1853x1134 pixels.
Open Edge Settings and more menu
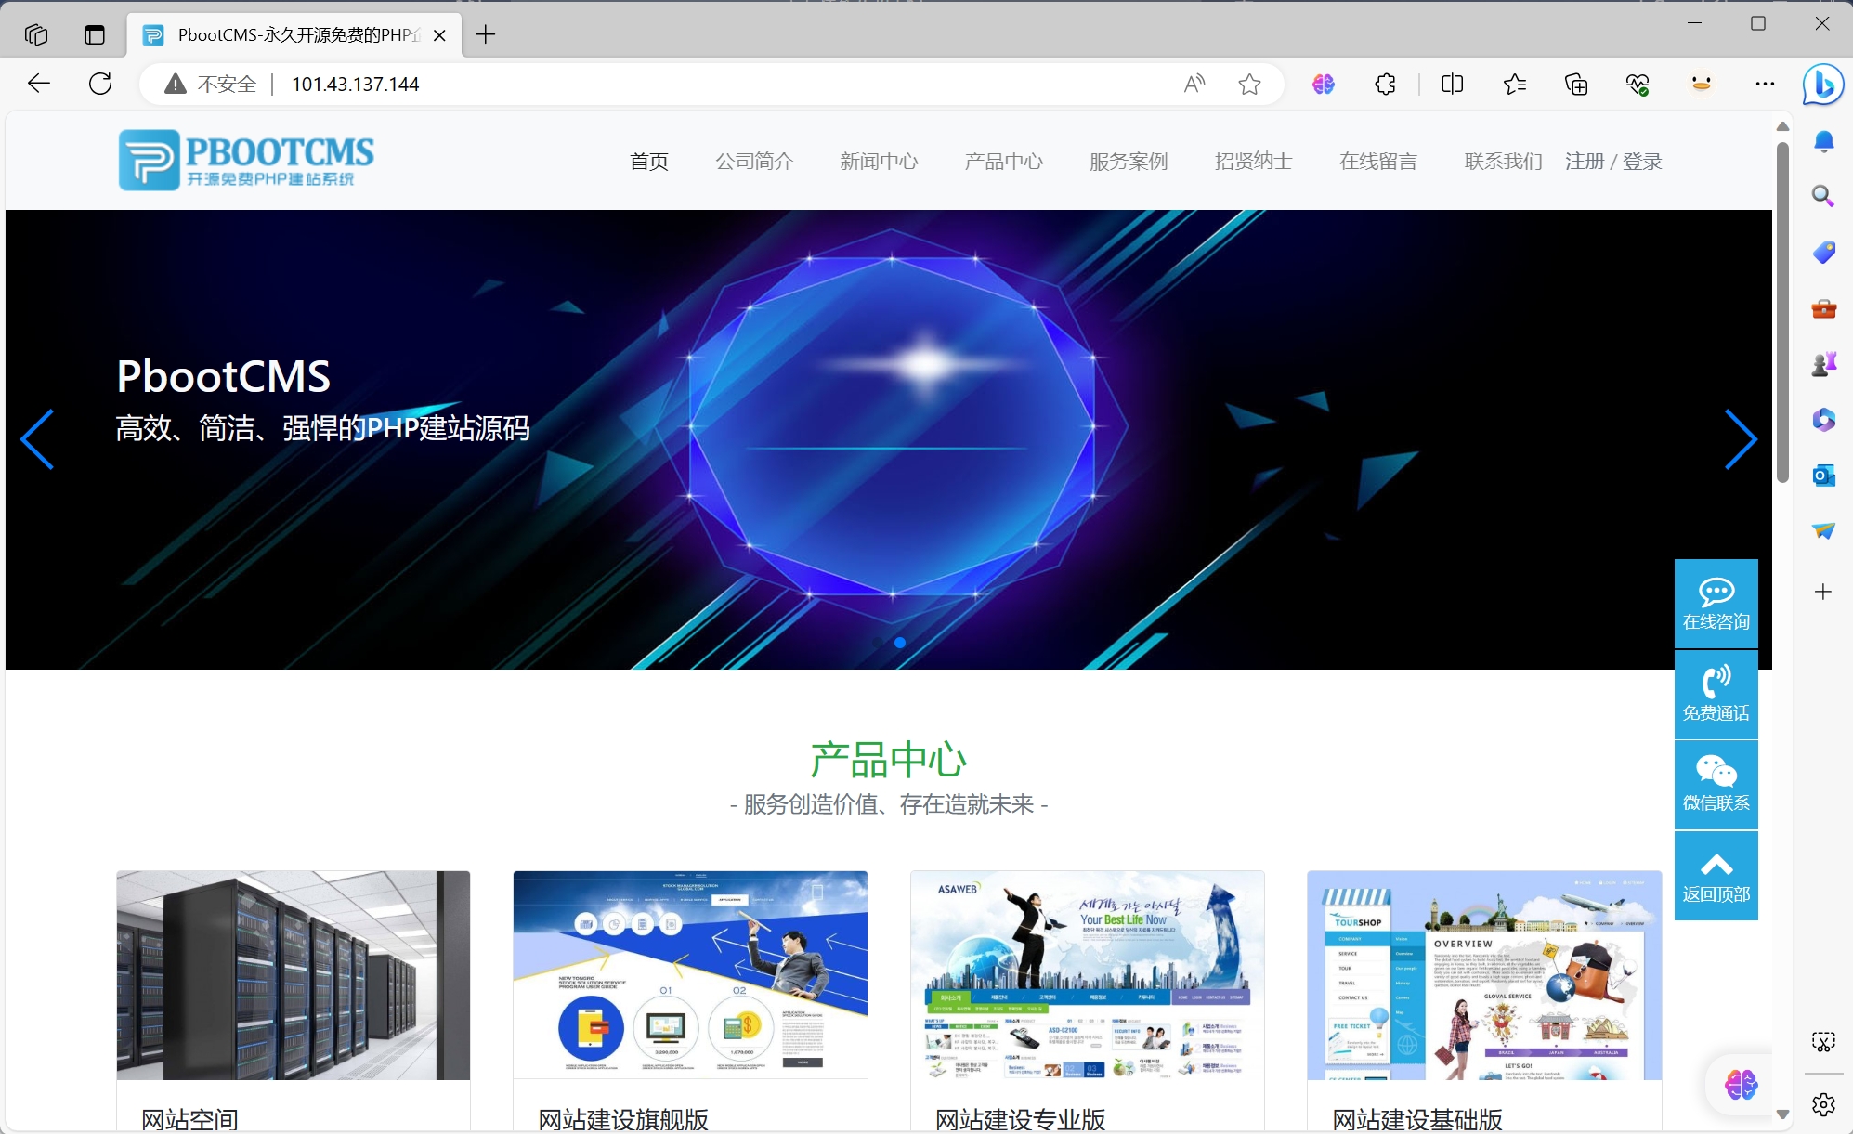[1765, 85]
